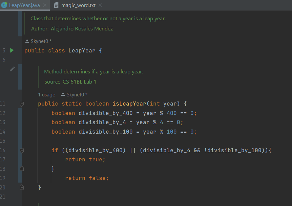Select the LeapYear.java tab

24,5
